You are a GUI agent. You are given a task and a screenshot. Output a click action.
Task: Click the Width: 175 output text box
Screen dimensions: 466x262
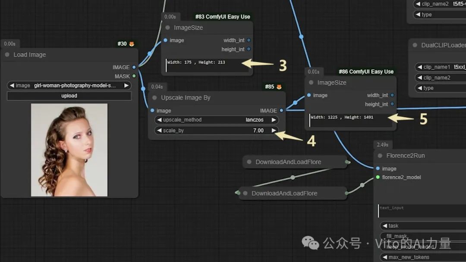(x=207, y=65)
